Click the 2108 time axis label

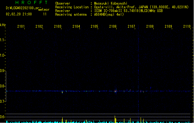tap(150, 26)
